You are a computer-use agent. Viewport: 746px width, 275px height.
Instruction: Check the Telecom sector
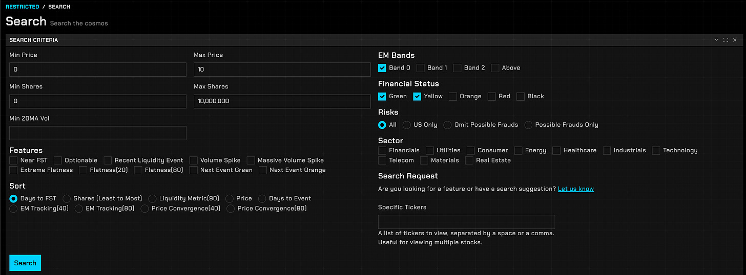tap(382, 161)
